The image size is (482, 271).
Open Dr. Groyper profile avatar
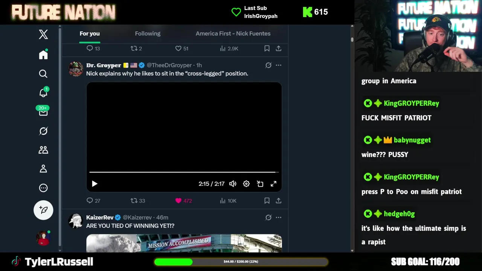click(x=76, y=69)
